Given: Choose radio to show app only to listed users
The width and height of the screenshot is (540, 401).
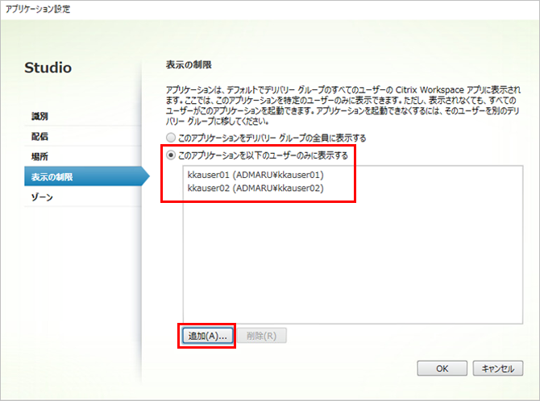Looking at the screenshot, I should (170, 155).
